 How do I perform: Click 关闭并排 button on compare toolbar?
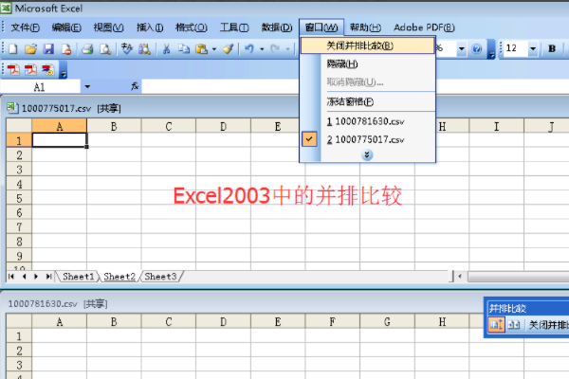coord(548,325)
